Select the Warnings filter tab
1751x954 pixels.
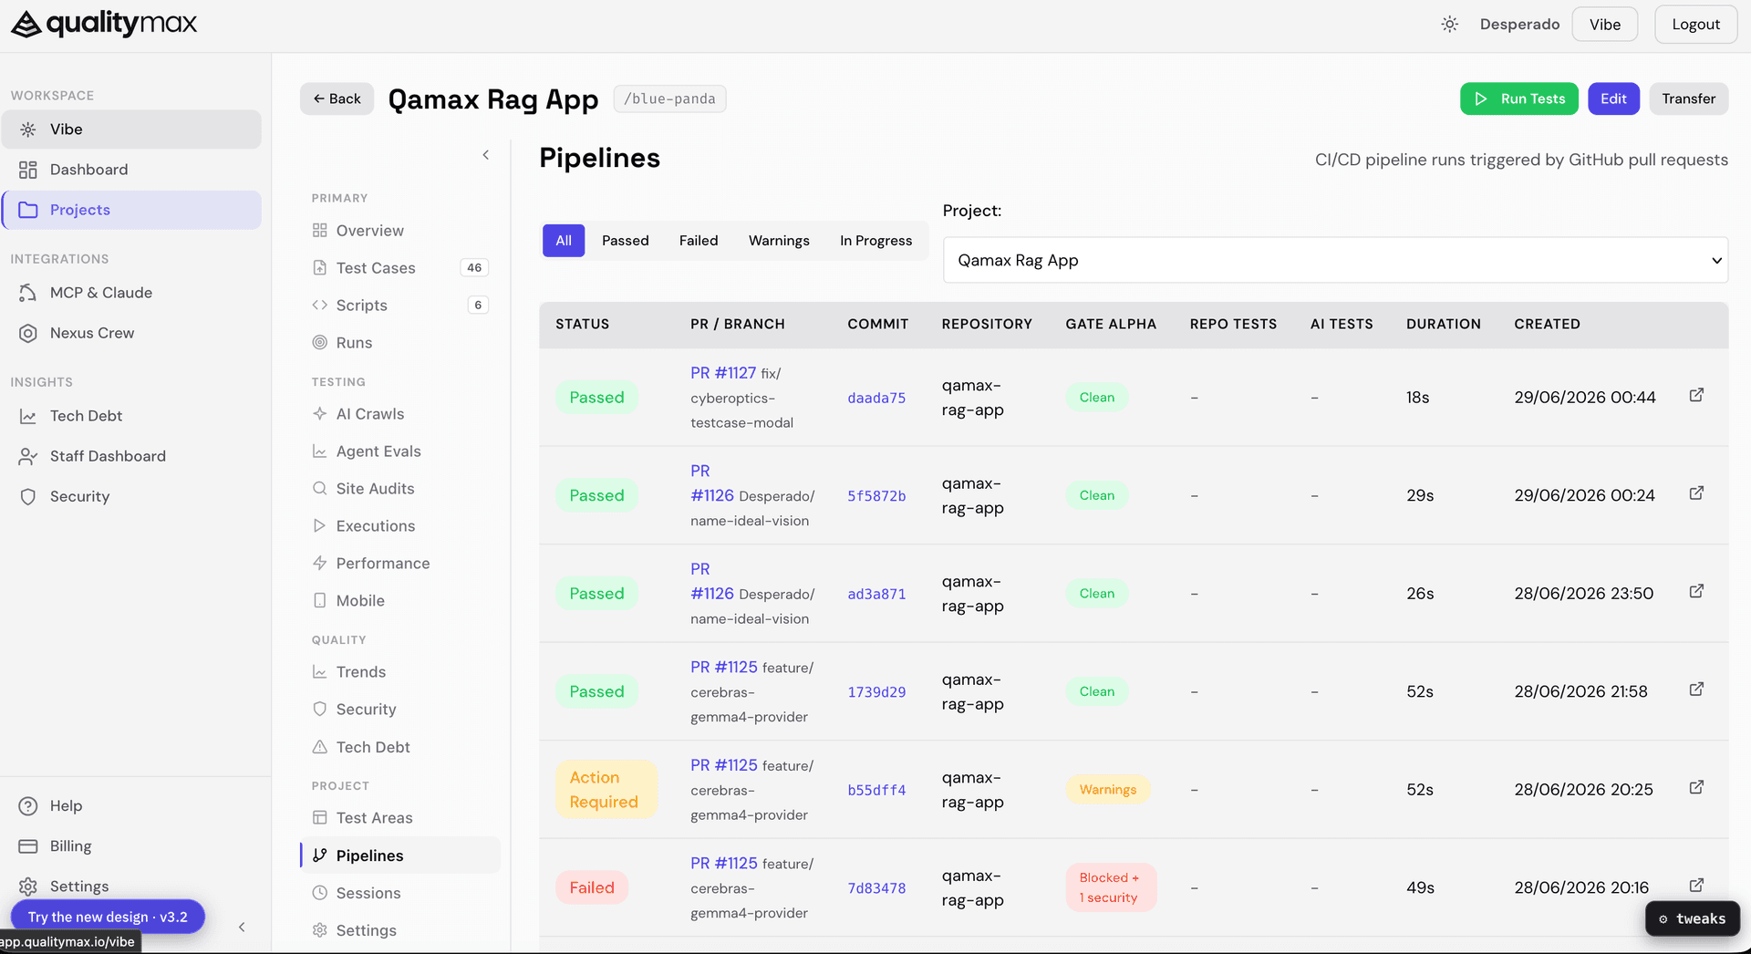(779, 241)
